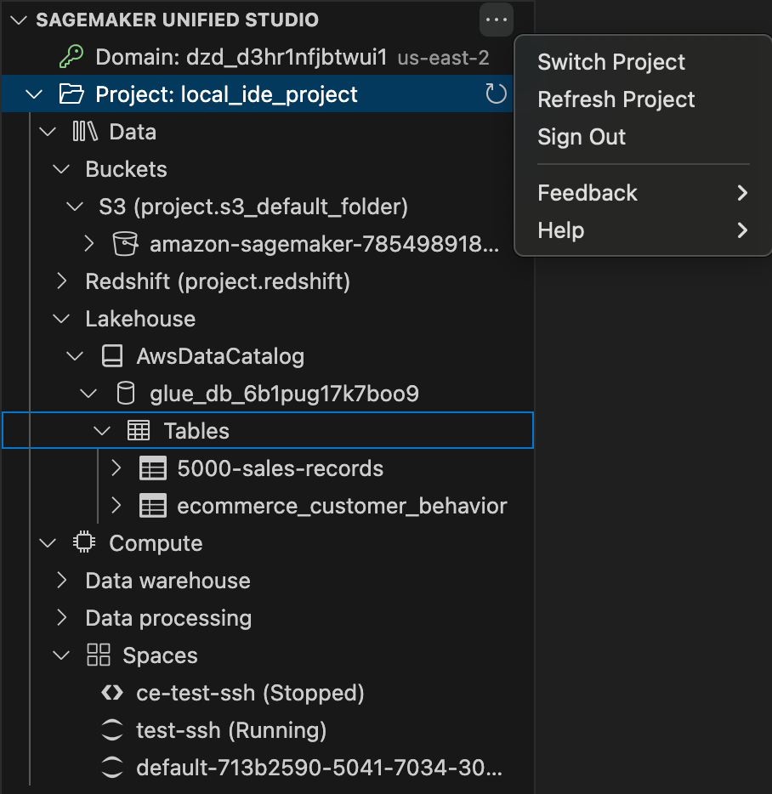772x794 pixels.
Task: Open the Feedback submenu
Action: (588, 193)
